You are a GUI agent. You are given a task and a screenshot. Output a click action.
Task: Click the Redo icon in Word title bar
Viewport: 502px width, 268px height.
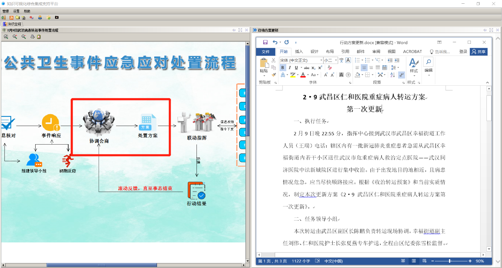[x=287, y=42]
